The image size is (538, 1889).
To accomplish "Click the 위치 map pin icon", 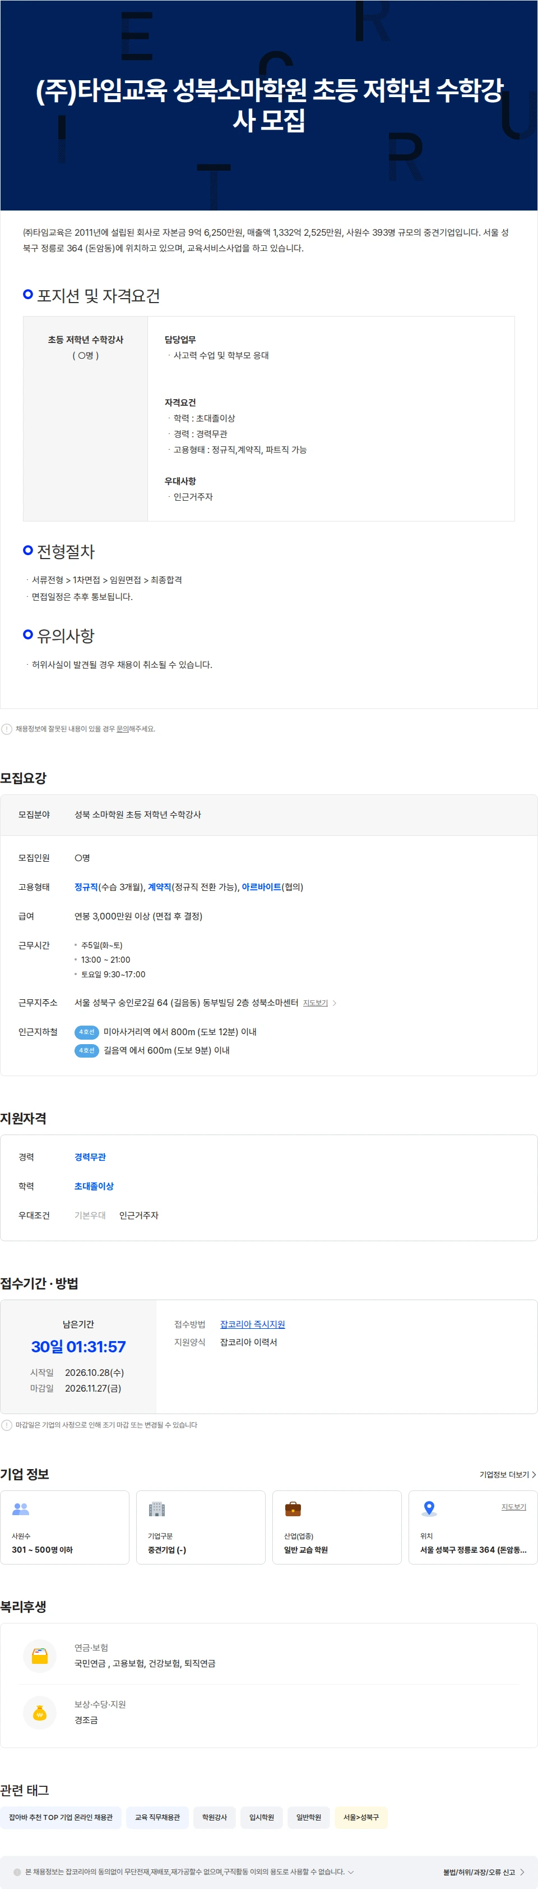I will tap(429, 1508).
